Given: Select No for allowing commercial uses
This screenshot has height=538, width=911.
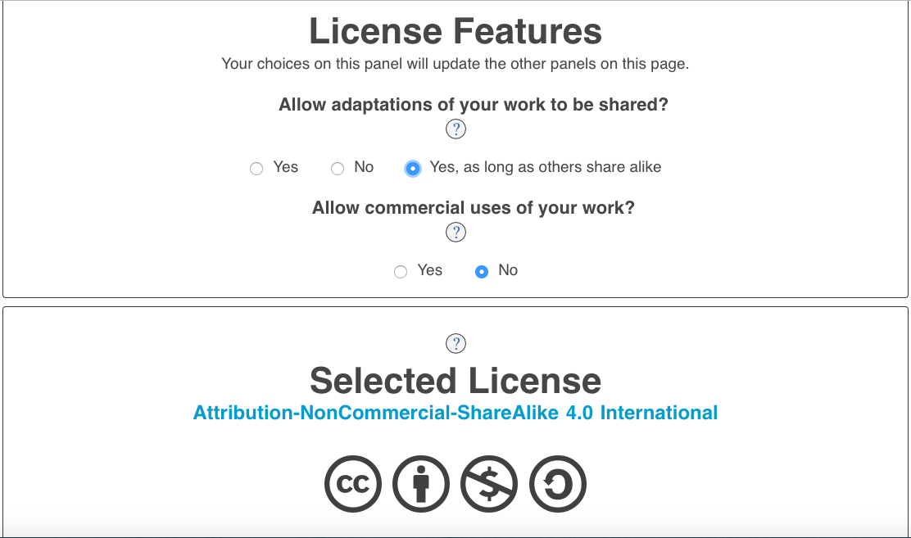Looking at the screenshot, I should [x=482, y=272].
